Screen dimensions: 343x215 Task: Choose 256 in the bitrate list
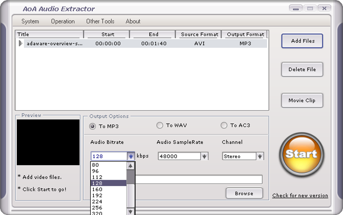pyautogui.click(x=109, y=208)
